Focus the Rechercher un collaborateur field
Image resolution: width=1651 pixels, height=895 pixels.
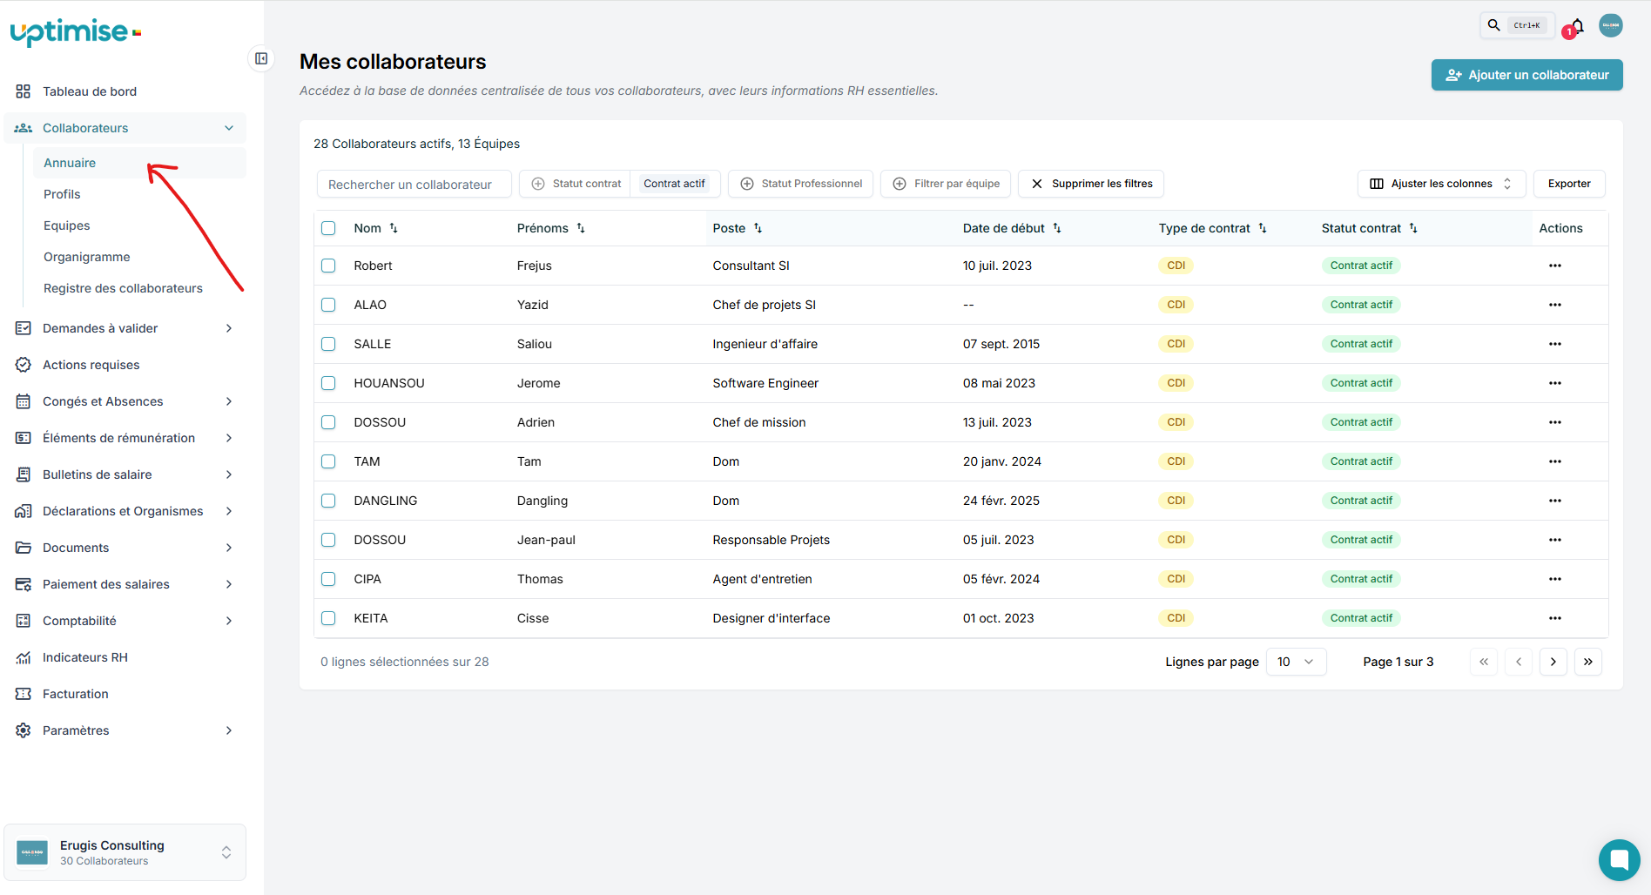coord(414,185)
